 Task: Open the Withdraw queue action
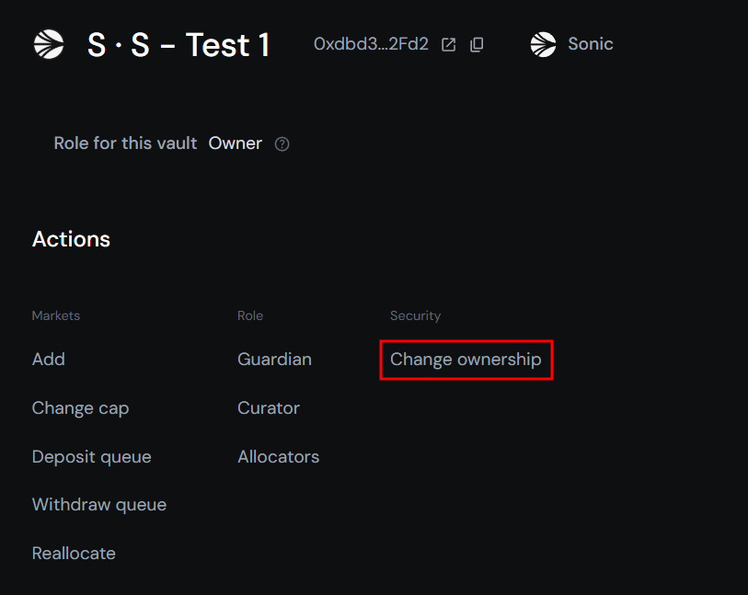pos(99,505)
